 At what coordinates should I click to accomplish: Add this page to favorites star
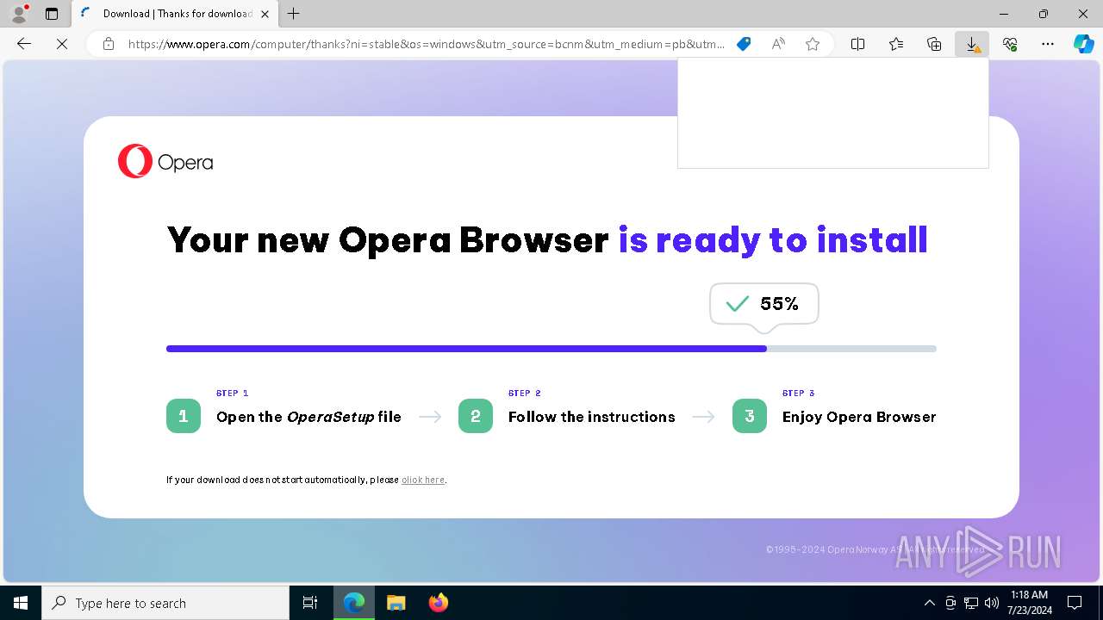coord(813,44)
